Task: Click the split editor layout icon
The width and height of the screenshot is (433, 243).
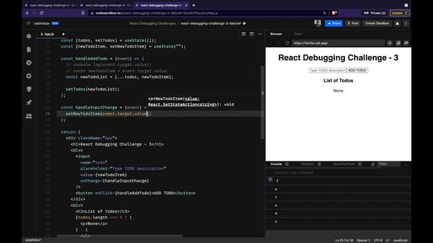Action: (x=244, y=34)
